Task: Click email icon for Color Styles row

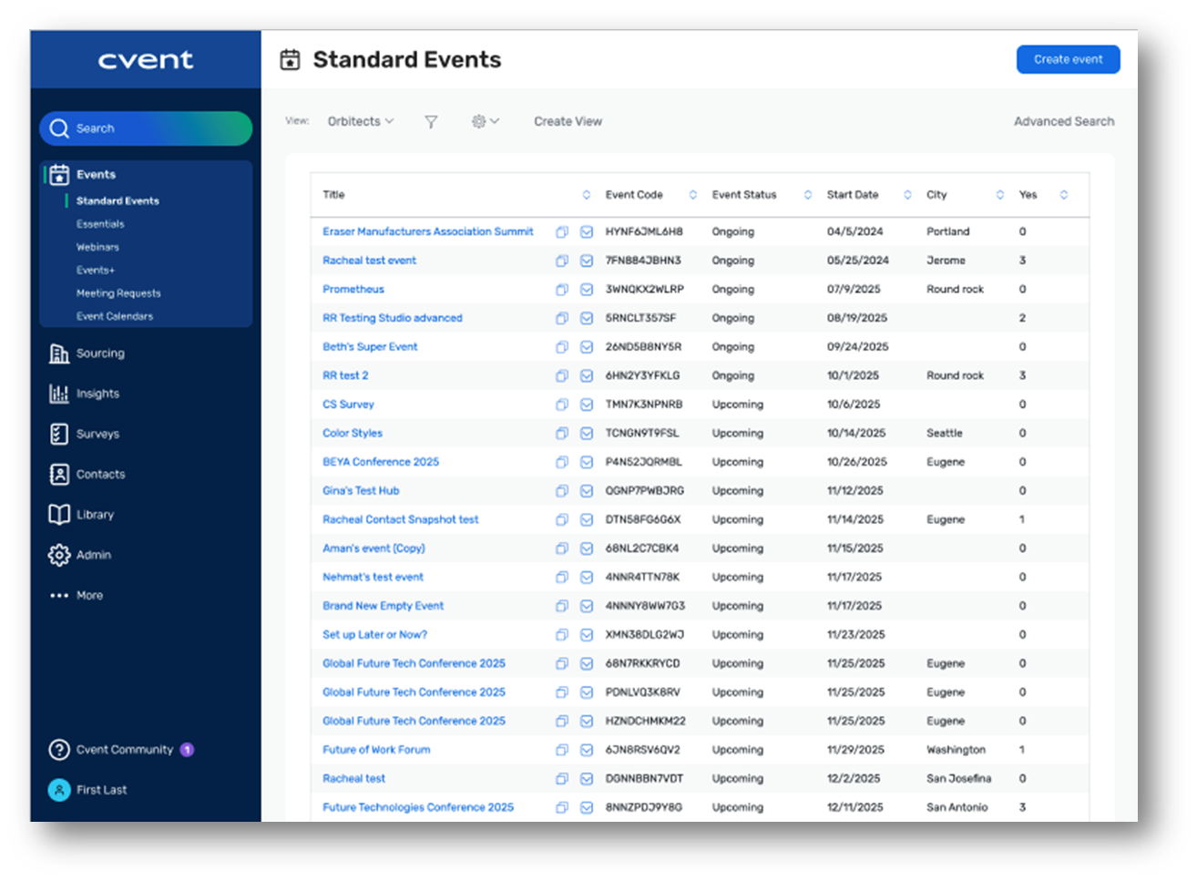Action: tap(587, 434)
